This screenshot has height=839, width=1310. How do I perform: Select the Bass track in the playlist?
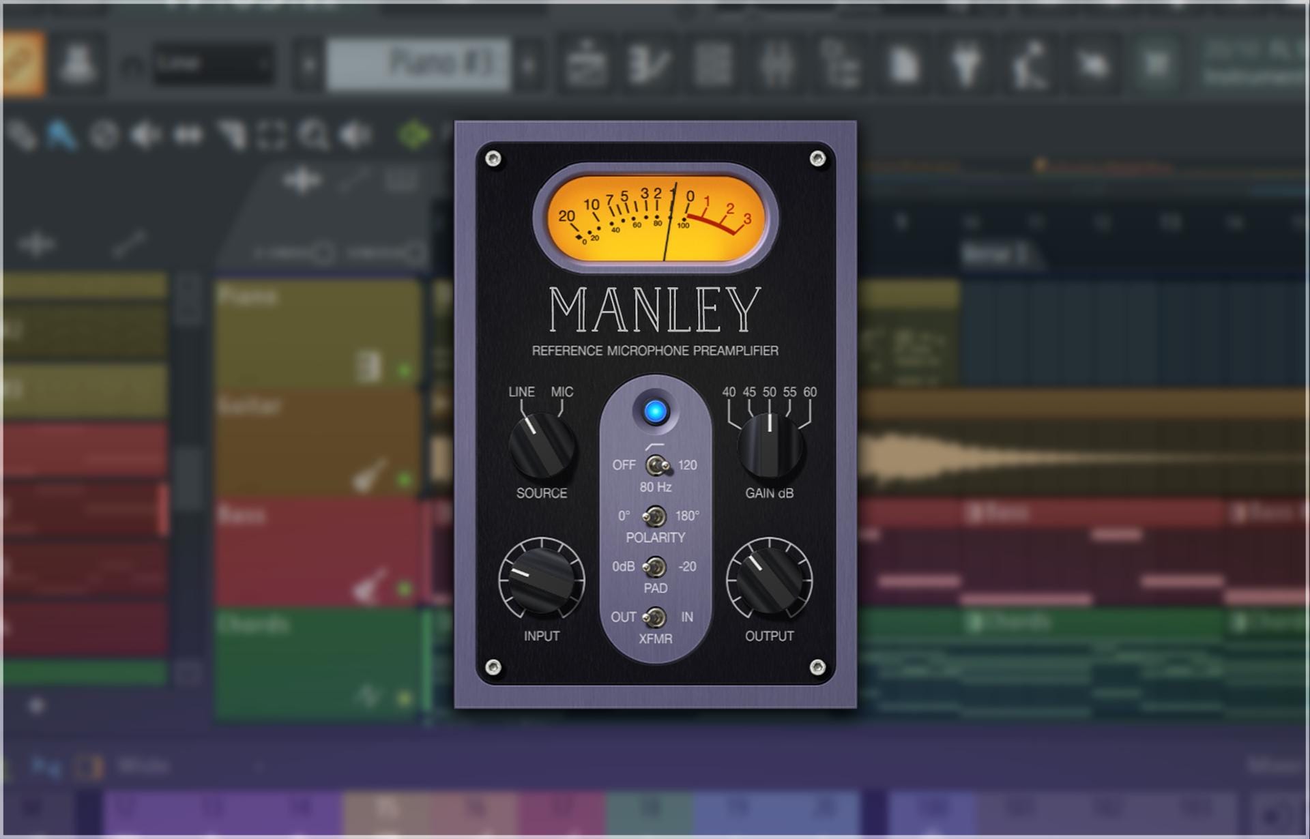point(319,553)
